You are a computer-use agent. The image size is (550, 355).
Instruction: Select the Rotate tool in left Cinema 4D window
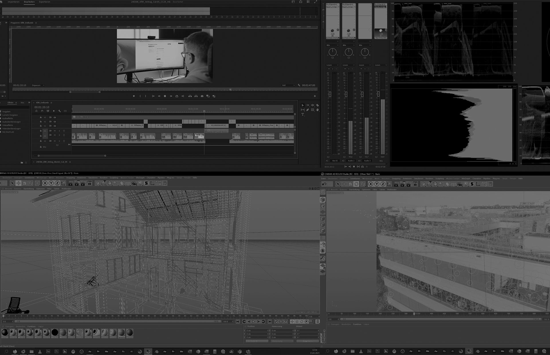coord(31,183)
